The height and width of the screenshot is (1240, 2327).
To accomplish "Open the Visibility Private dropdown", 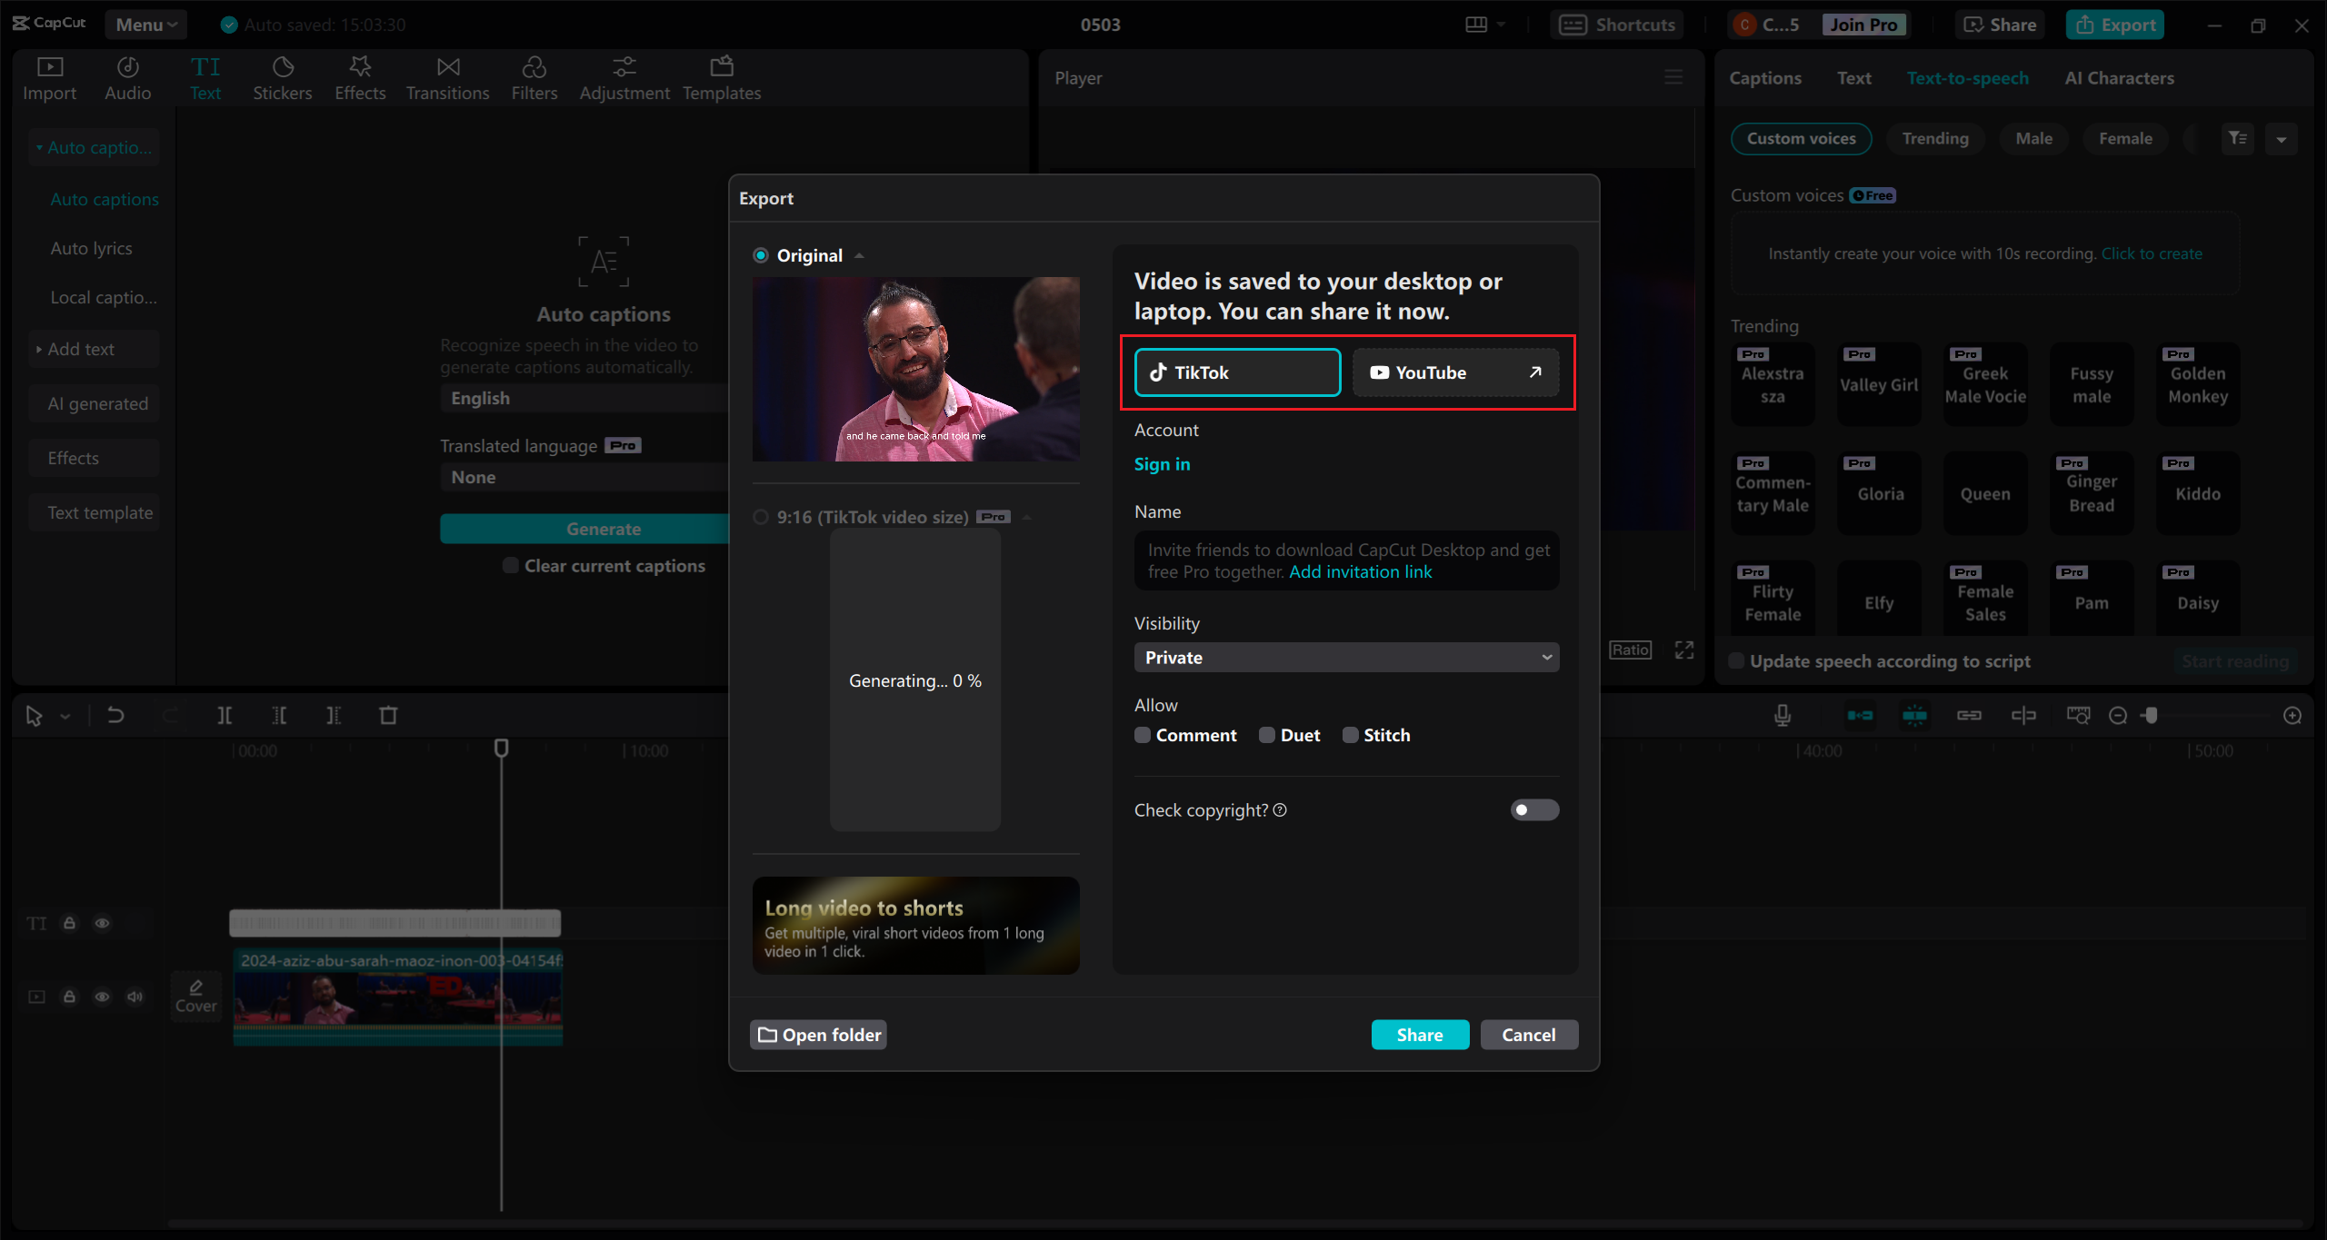I will coord(1346,658).
